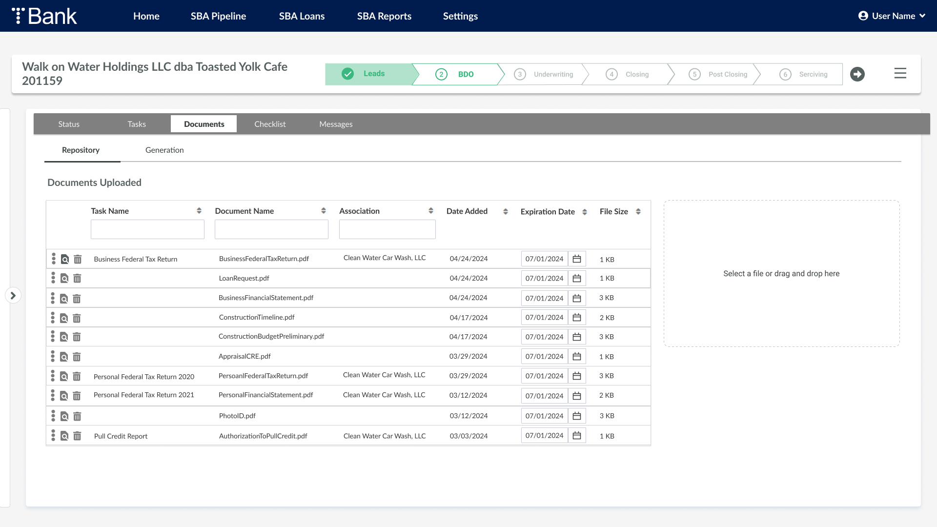
Task: Open the User Name dropdown
Action: point(892,16)
